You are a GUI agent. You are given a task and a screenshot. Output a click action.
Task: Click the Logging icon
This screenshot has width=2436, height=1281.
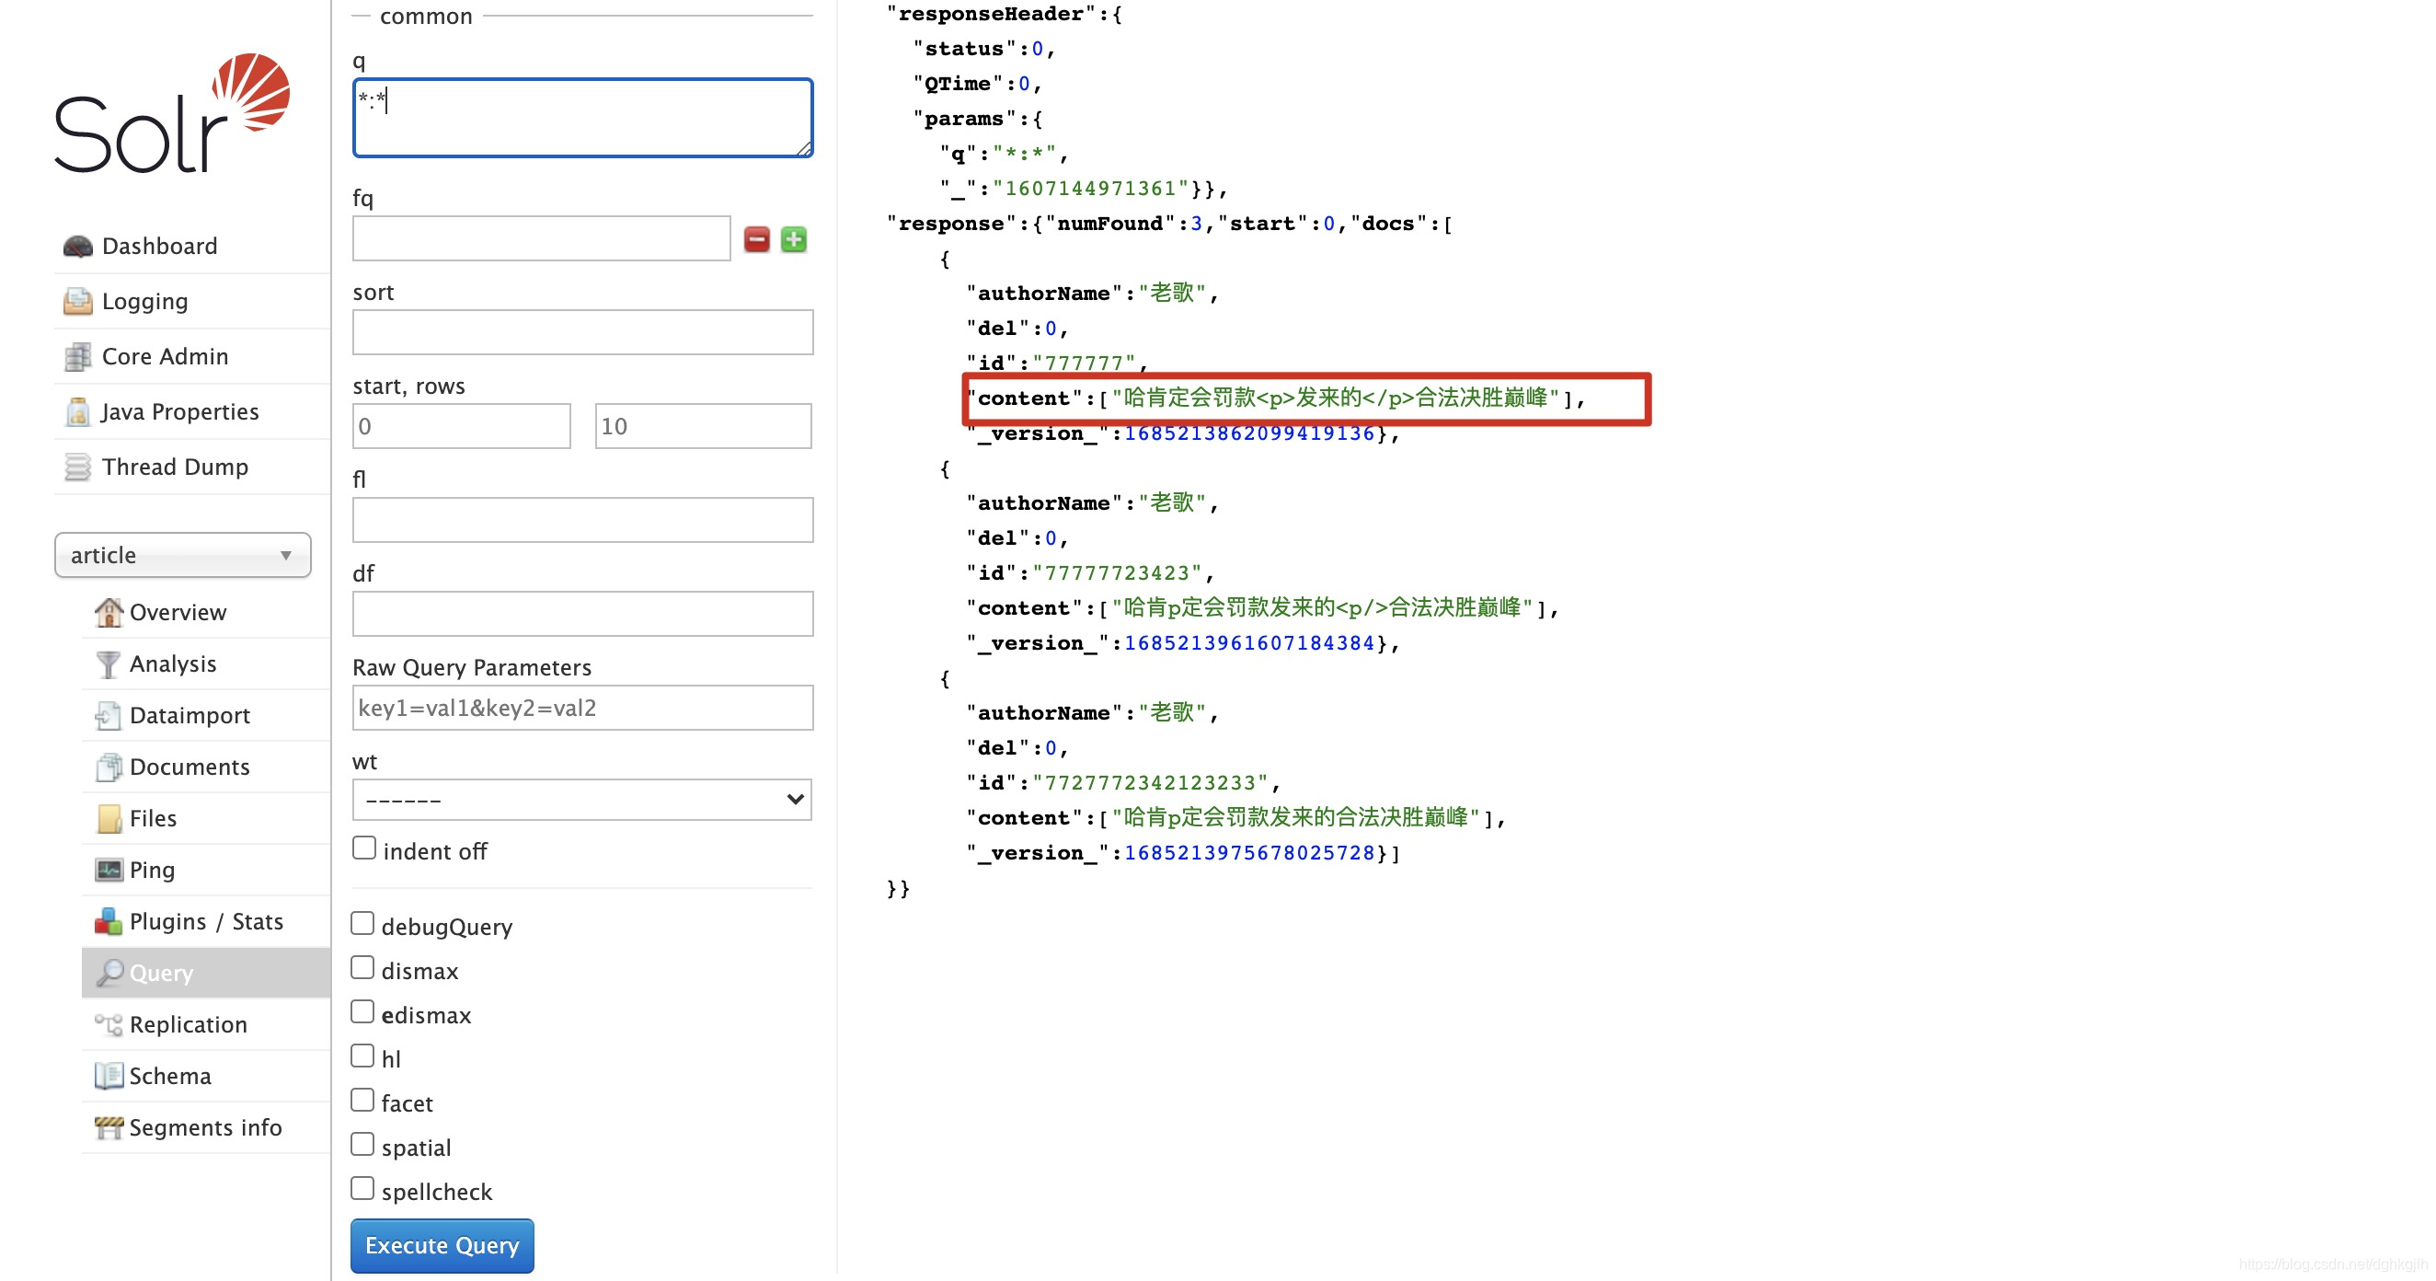pyautogui.click(x=77, y=301)
